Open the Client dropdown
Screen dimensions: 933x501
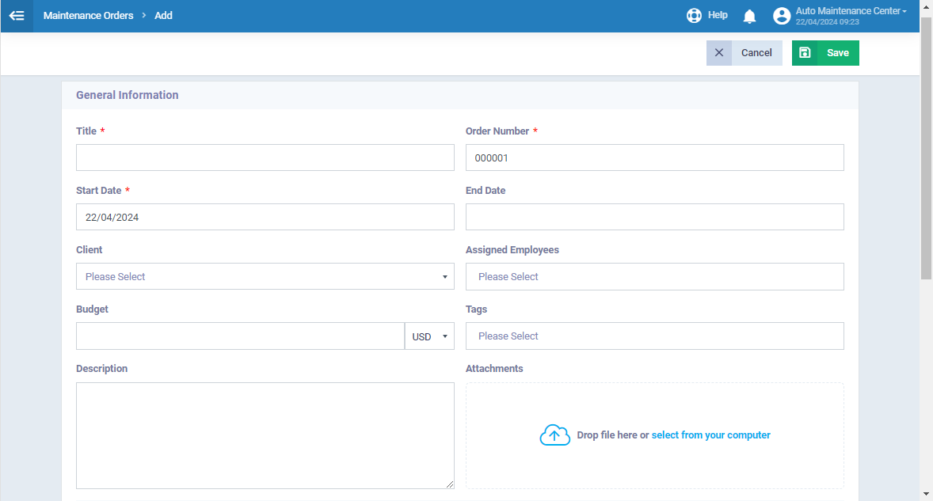point(265,276)
